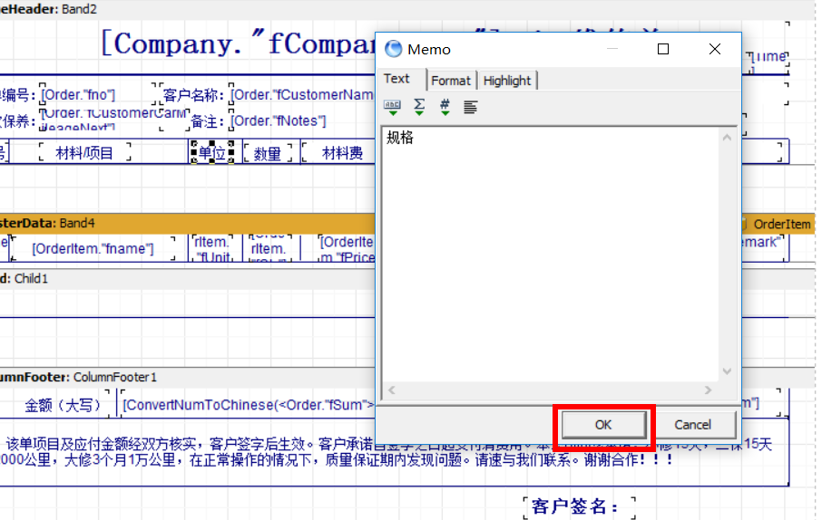This screenshot has width=822, height=520.
Task: Click inside the memo text area
Action: [x=550, y=255]
